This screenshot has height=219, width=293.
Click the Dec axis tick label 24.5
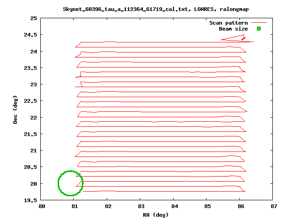pyautogui.click(x=30, y=35)
